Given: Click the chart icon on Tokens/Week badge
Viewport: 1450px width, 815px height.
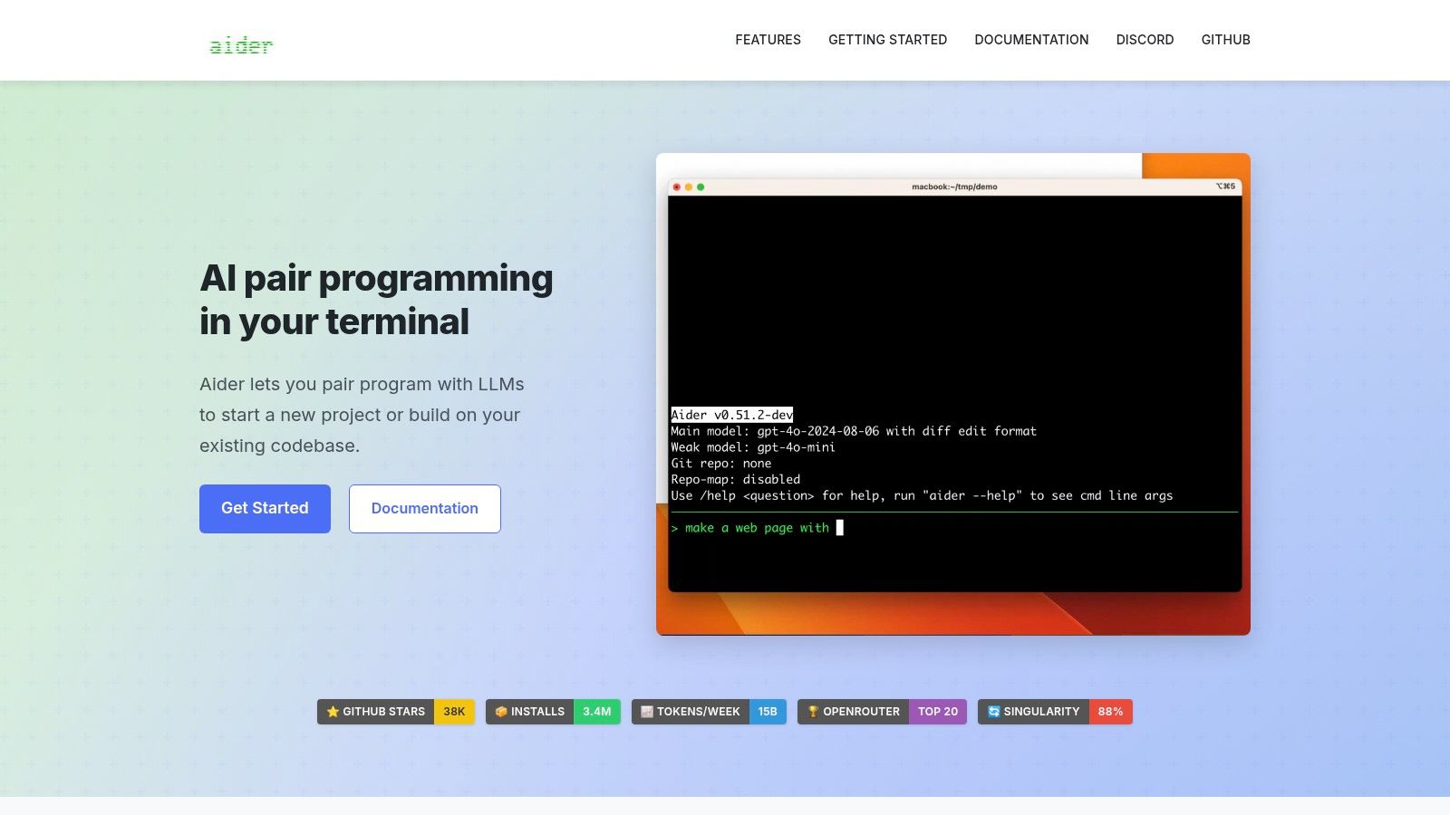Looking at the screenshot, I should [647, 712].
